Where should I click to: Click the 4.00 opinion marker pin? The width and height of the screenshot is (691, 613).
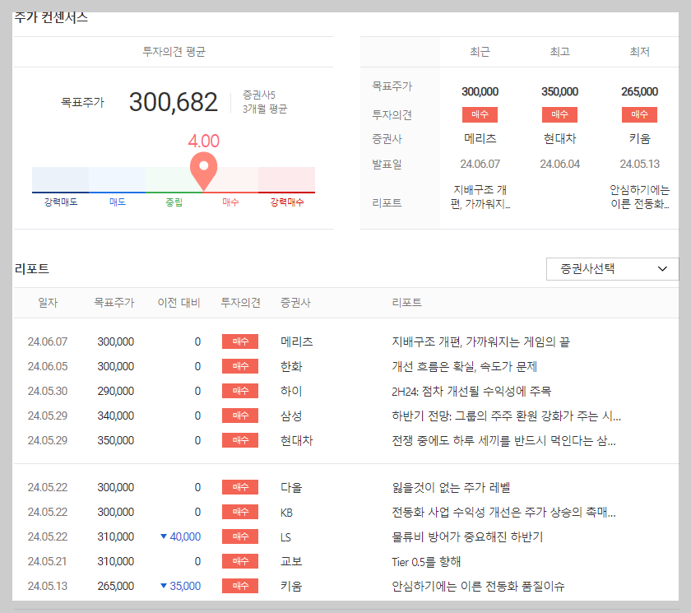click(x=204, y=170)
